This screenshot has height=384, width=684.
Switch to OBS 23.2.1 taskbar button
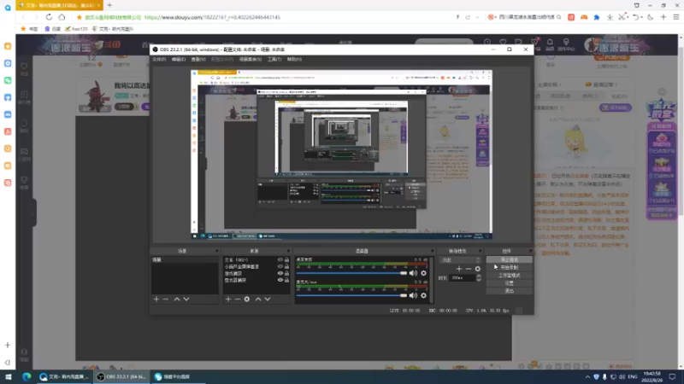(121, 376)
